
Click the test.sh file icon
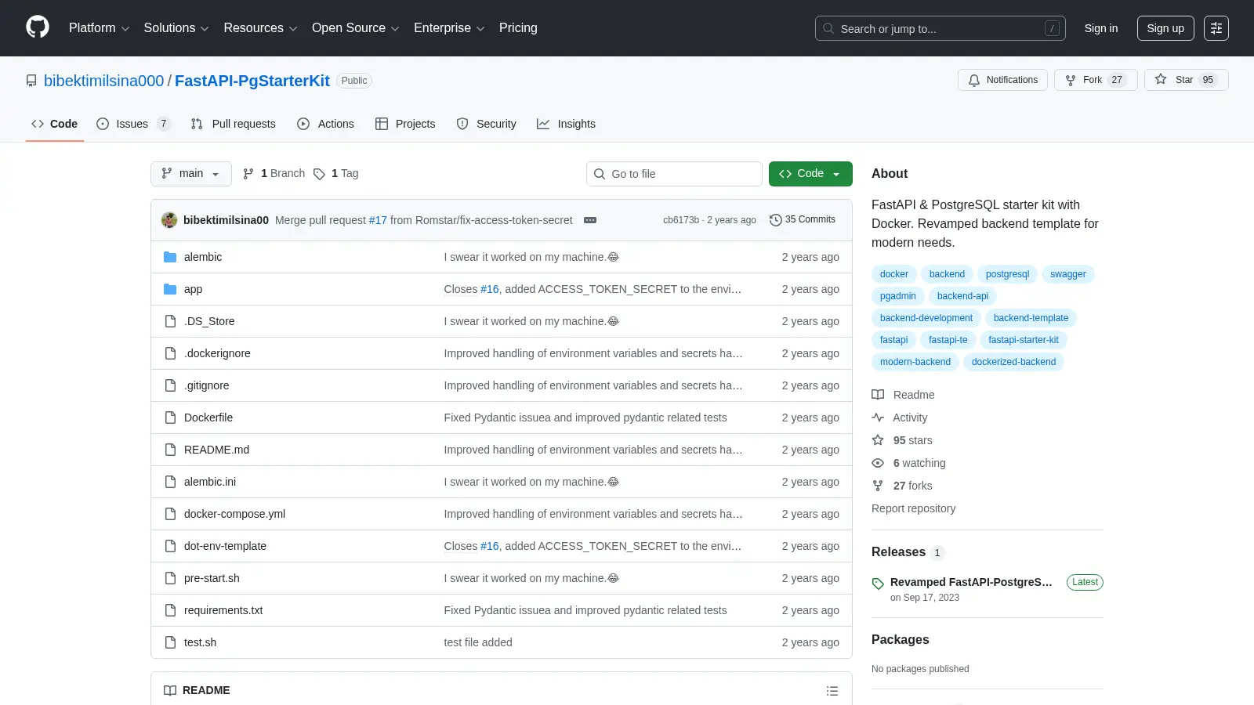click(170, 642)
